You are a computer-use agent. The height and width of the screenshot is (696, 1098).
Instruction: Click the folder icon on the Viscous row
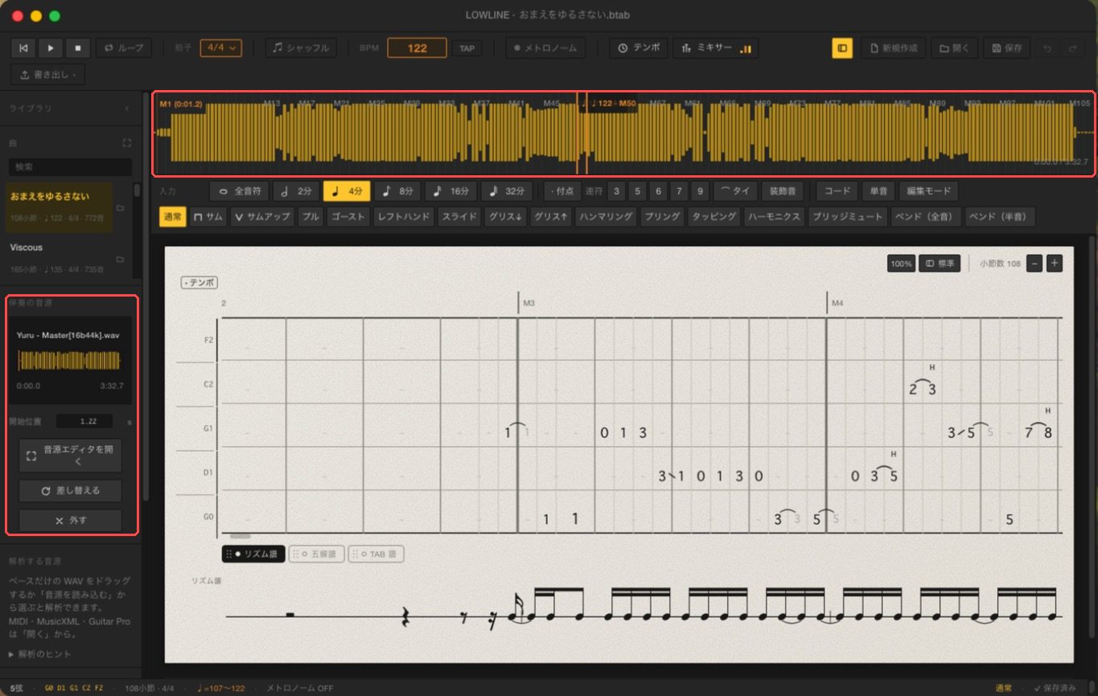120,260
